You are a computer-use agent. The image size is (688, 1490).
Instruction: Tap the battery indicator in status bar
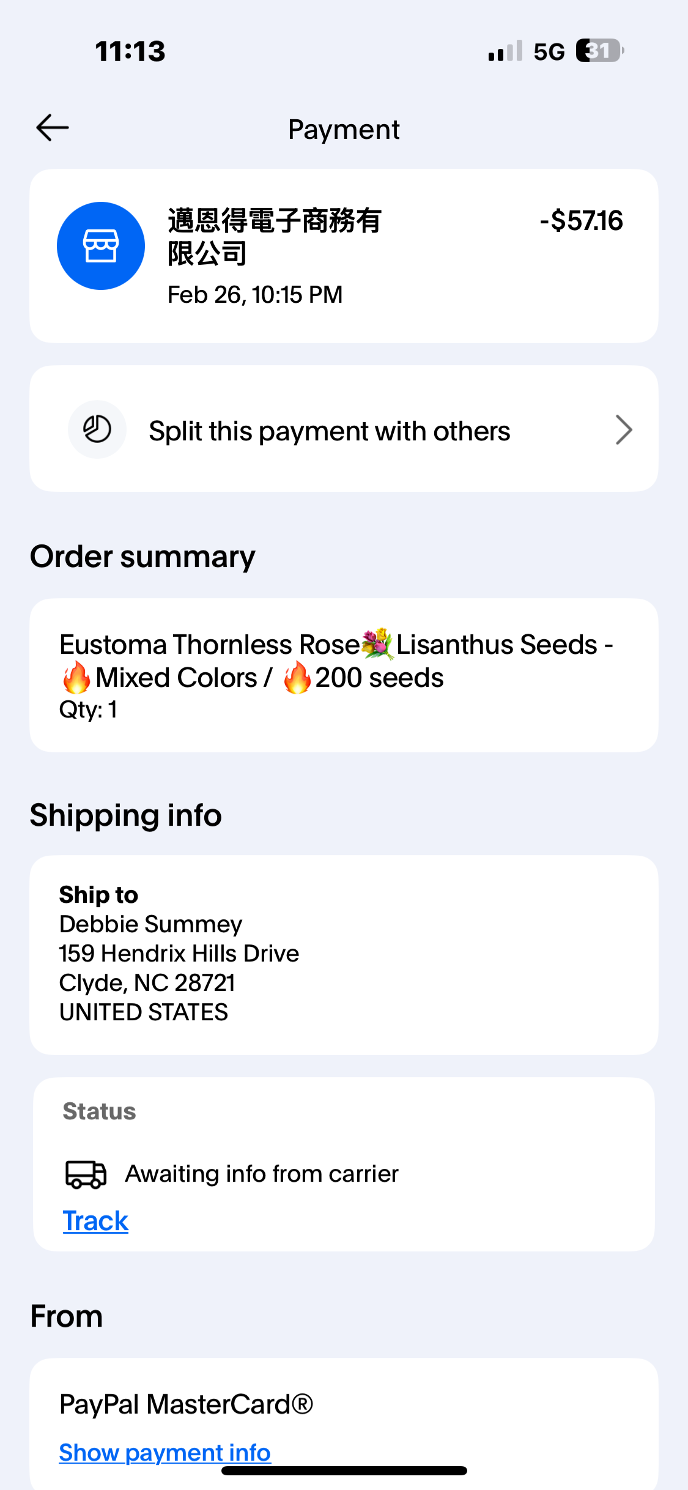point(599,51)
